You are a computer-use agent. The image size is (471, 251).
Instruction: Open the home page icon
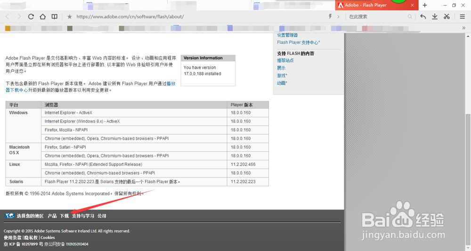pos(43,17)
